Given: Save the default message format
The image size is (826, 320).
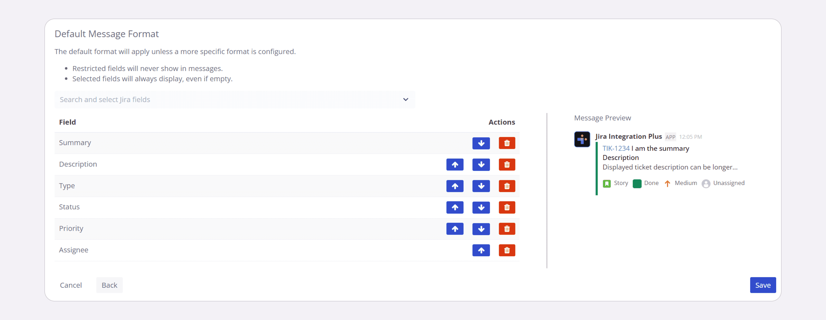Looking at the screenshot, I should pos(763,285).
